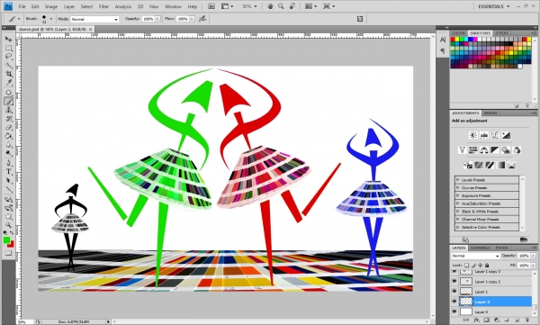Open the brush Opacity slider arrow
The height and width of the screenshot is (325, 540).
click(157, 19)
